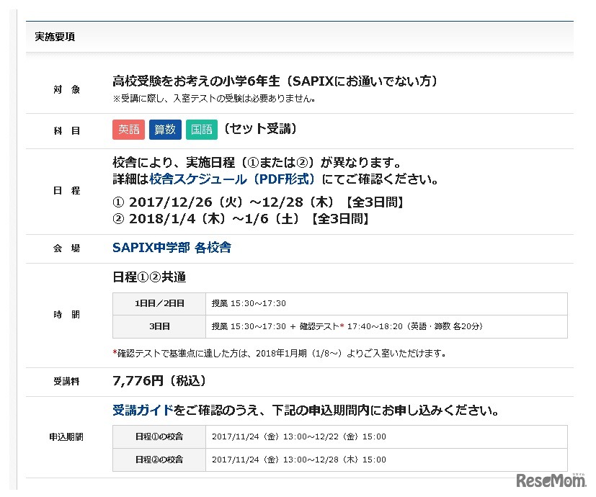Viewport: 596px width, 497px height.
Task: Select the red 英語 subject badge
Action: [128, 130]
